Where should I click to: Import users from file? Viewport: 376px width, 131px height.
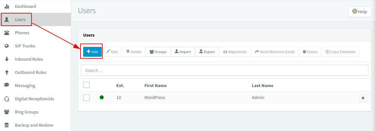coord(183,51)
